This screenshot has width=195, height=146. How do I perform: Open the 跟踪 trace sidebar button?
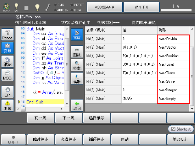pos(7,62)
